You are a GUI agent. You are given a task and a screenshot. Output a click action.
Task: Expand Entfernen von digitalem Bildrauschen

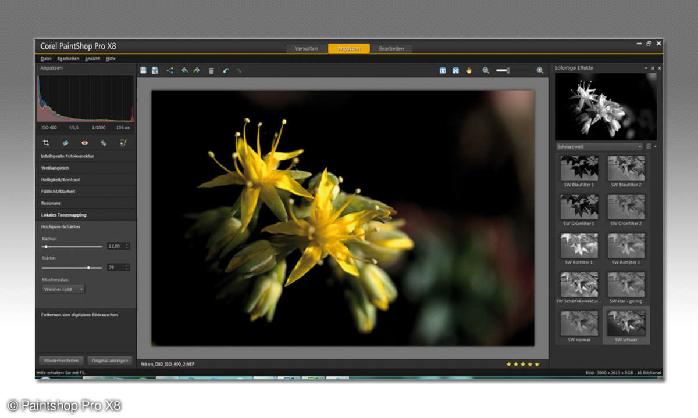coord(86,315)
